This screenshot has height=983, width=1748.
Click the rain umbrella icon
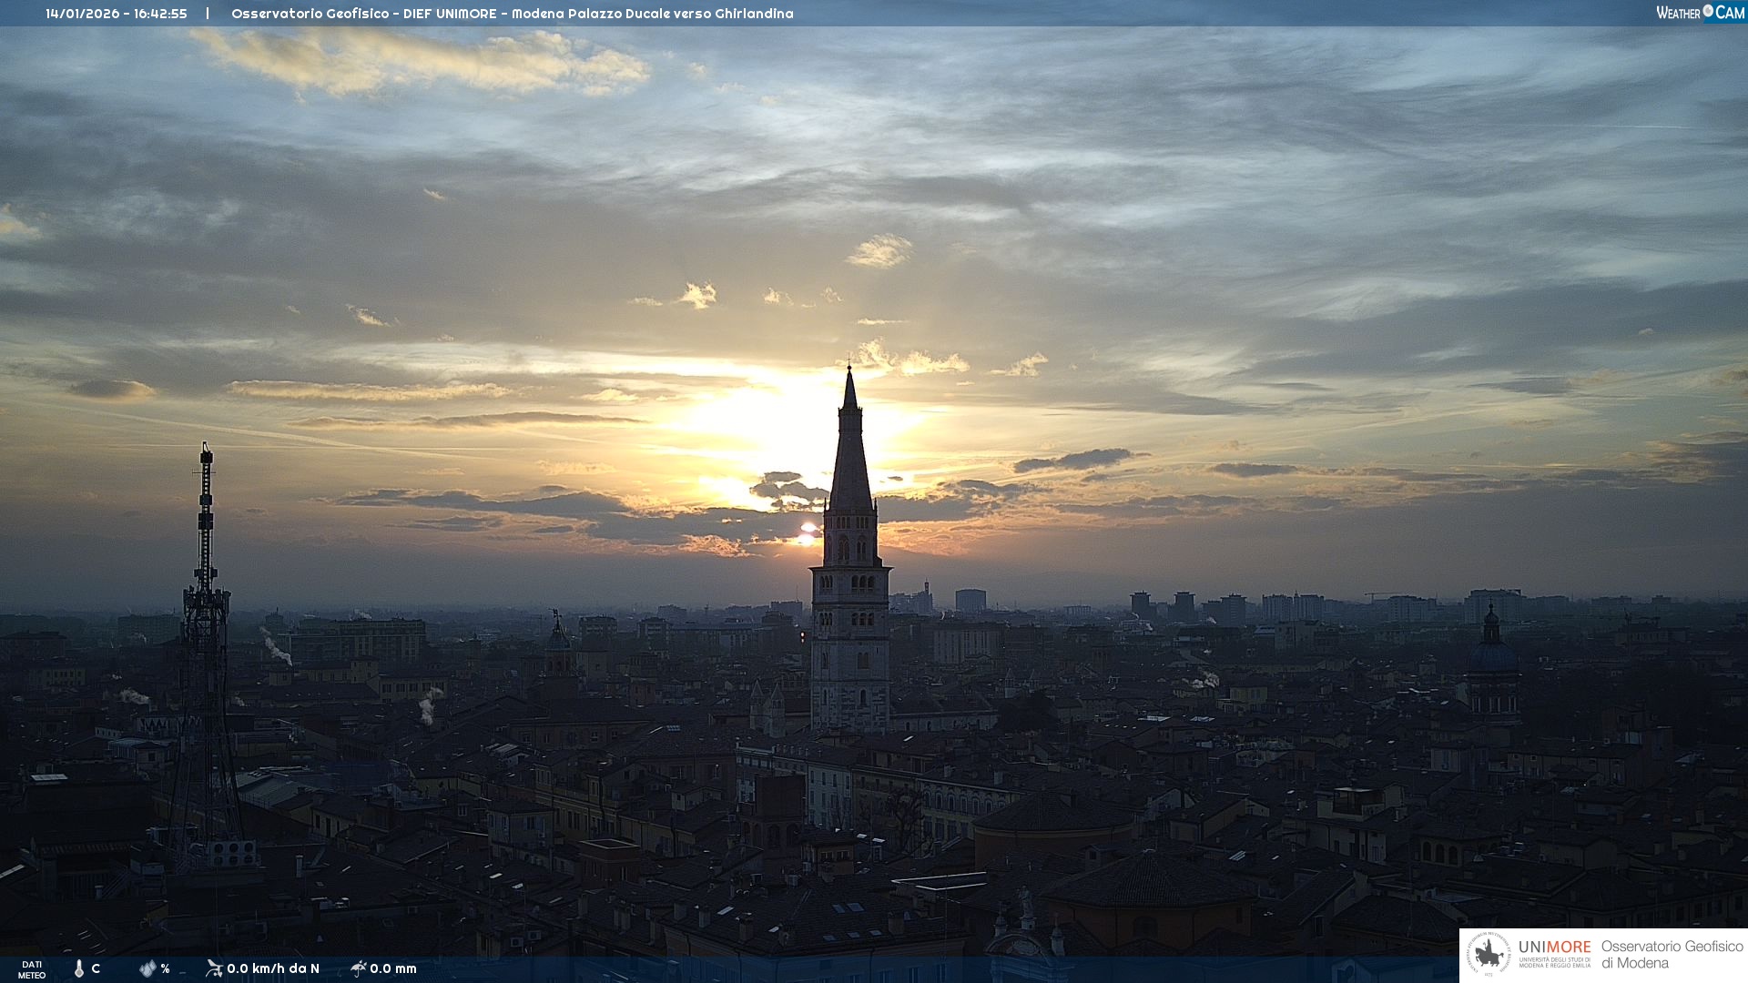[x=359, y=968]
